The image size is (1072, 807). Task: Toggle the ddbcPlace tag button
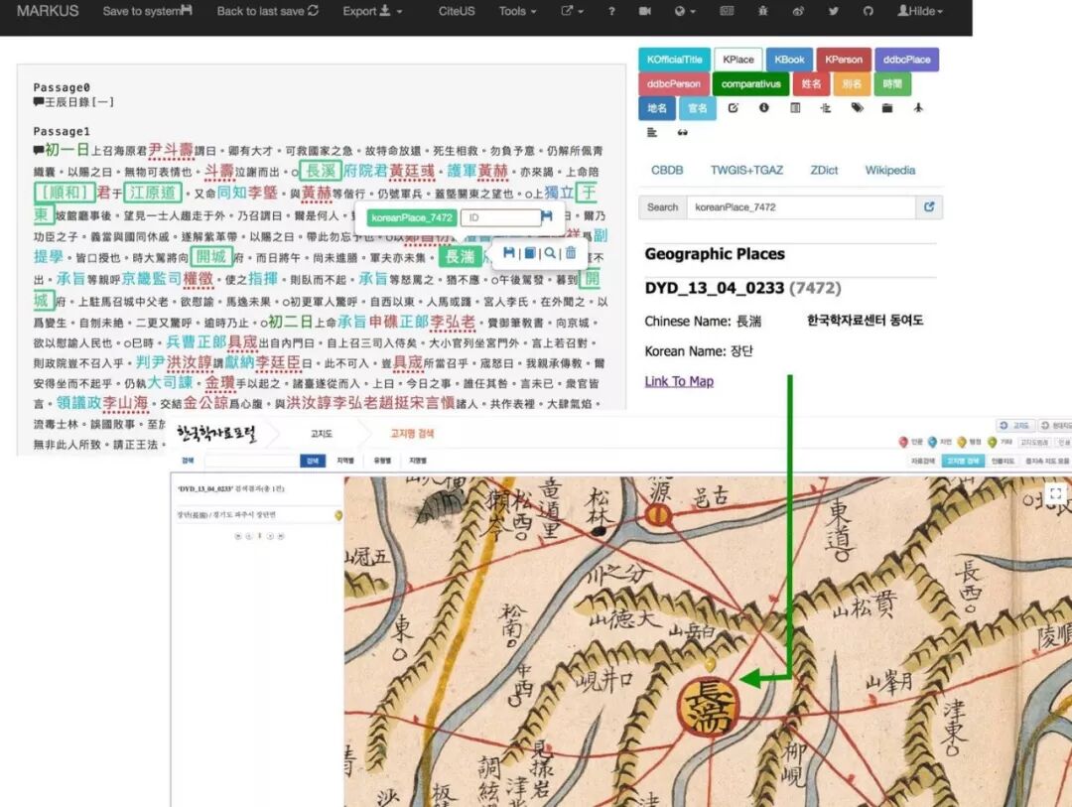click(x=906, y=60)
